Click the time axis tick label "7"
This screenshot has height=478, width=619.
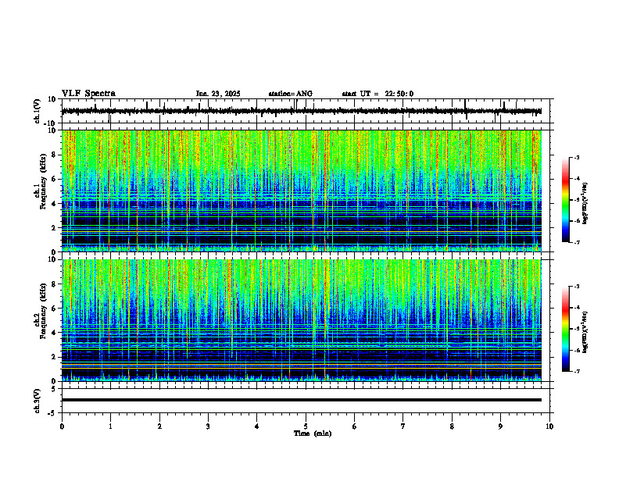403,426
